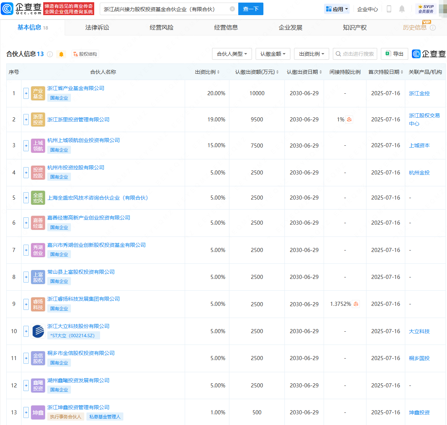
Task: Switch to 经营风险 tab
Action: (x=161, y=28)
